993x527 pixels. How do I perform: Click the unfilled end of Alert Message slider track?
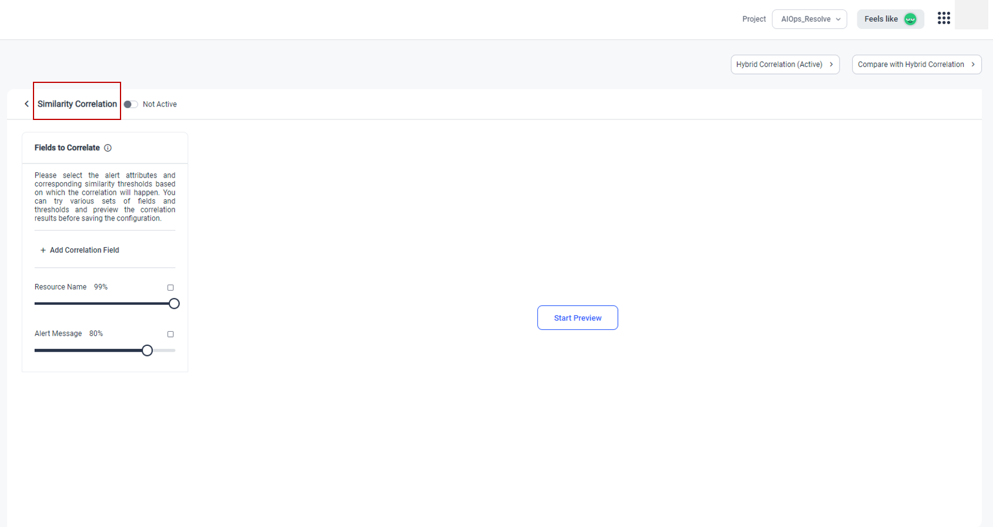[x=166, y=351]
